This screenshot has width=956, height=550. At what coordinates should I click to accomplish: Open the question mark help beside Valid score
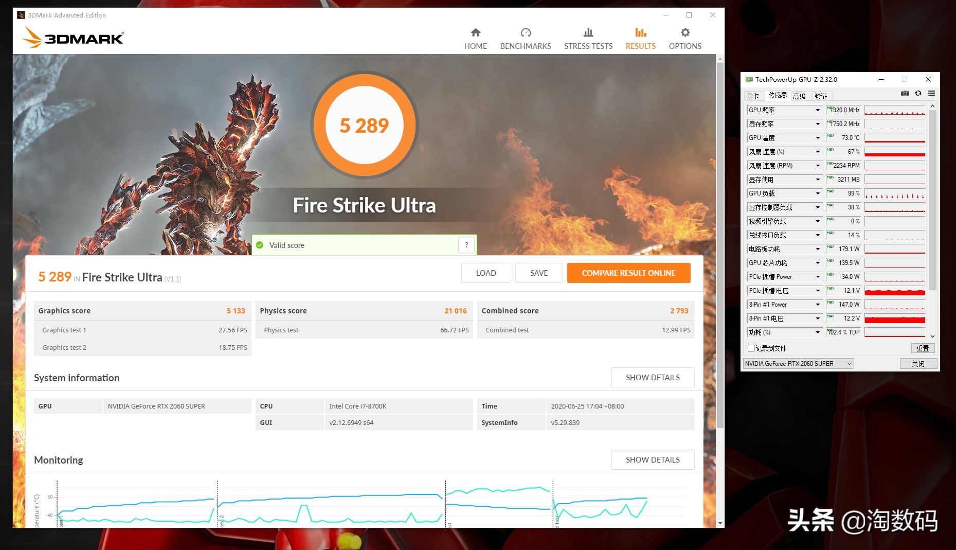(466, 245)
